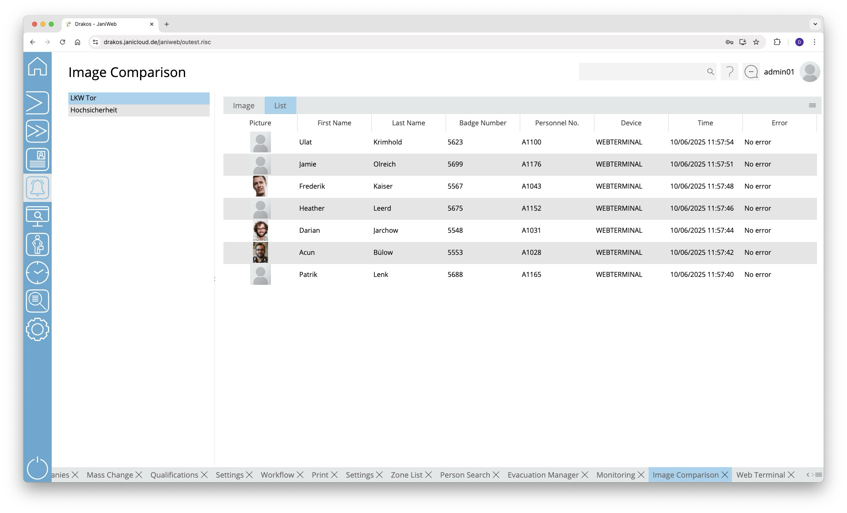Click the monitor search sidebar icon

[x=38, y=216]
